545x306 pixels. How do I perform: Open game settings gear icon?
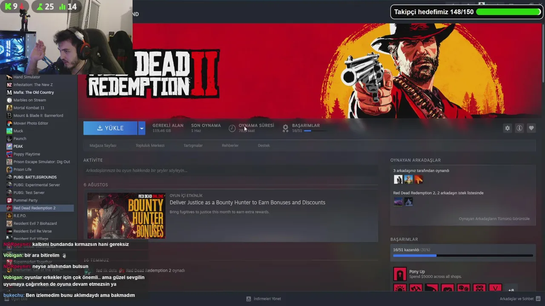click(507, 128)
